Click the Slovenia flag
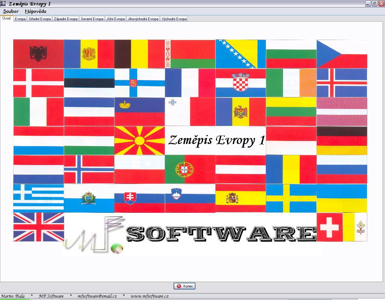Image resolution: width=385 pixels, height=300 pixels. (190, 198)
